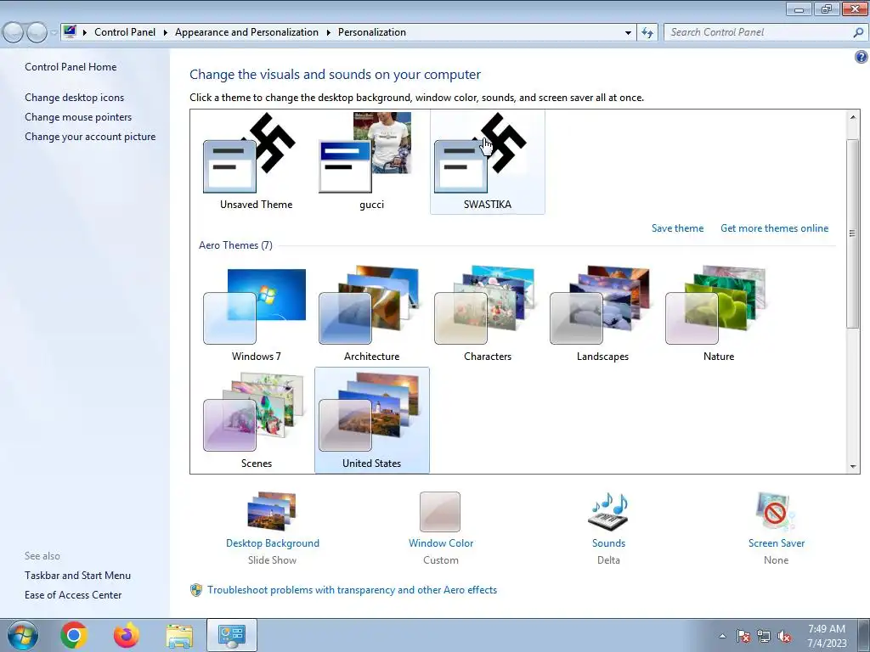
Task: Click the Aero Themes (7) heading
Action: click(235, 245)
